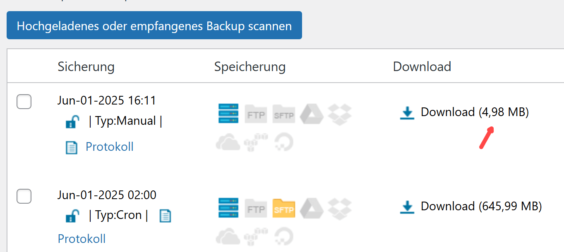Click the Sicherung column header
The height and width of the screenshot is (252, 564).
click(86, 67)
